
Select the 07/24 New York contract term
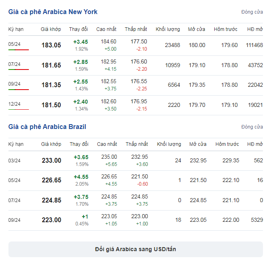pyautogui.click(x=14, y=64)
